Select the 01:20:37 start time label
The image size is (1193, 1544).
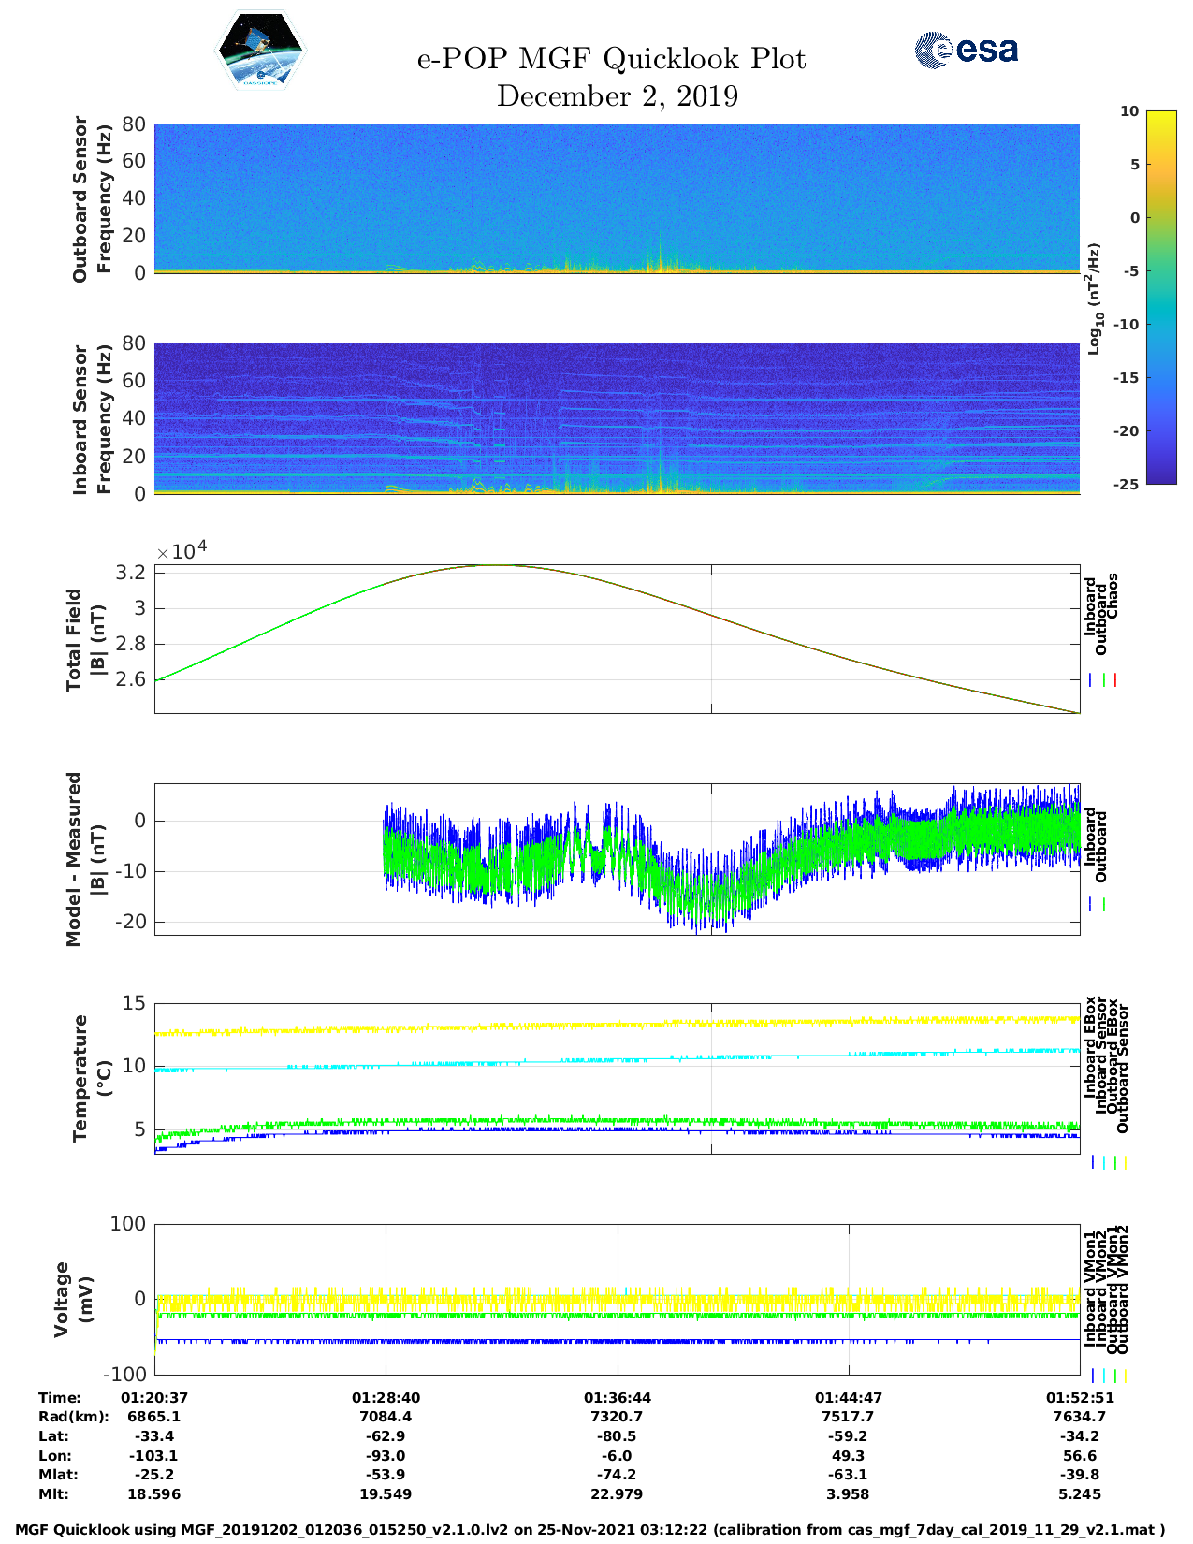pyautogui.click(x=154, y=1398)
